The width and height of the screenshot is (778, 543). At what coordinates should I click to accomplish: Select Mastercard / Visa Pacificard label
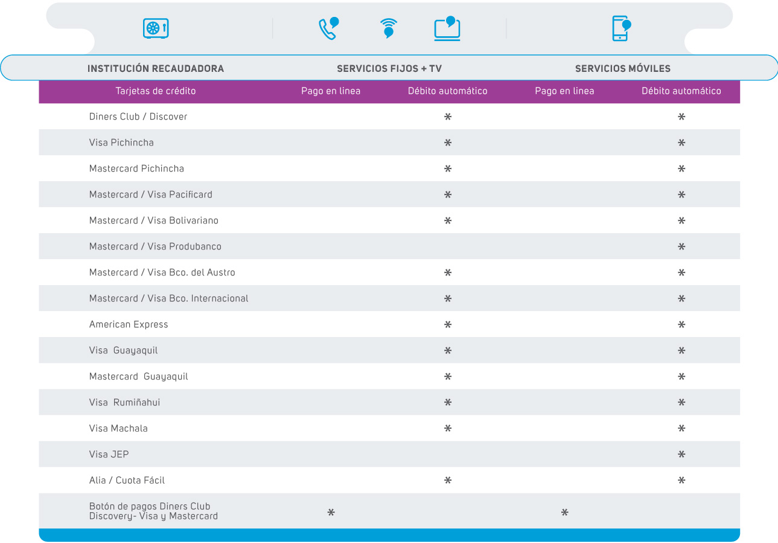pyautogui.click(x=151, y=194)
